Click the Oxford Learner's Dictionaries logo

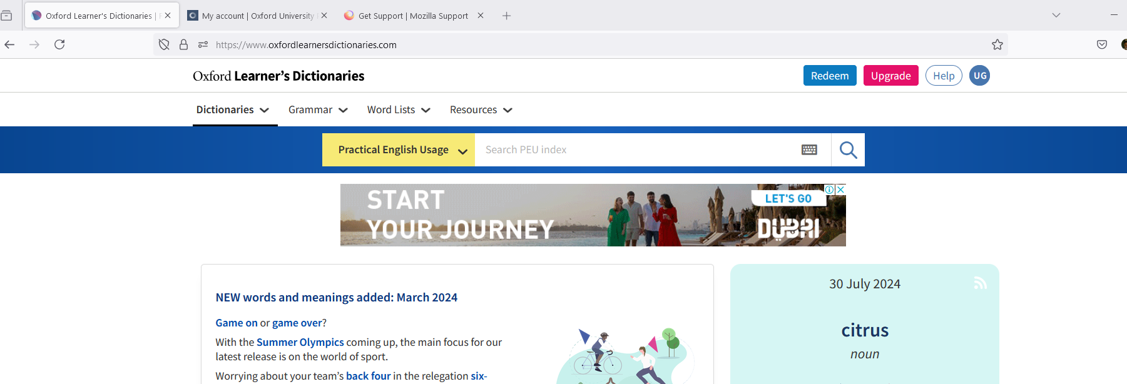[x=278, y=76]
